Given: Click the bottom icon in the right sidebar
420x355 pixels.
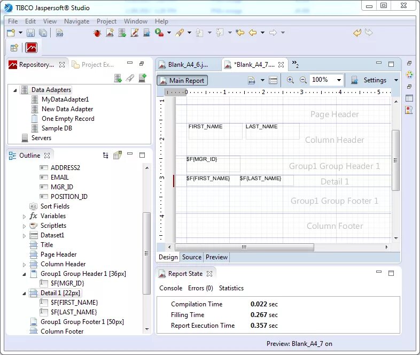Looking at the screenshot, I should 409,110.
